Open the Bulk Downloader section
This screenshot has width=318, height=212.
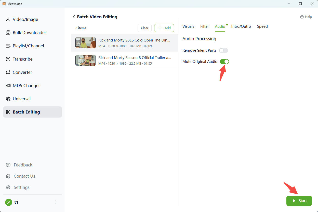(29, 33)
